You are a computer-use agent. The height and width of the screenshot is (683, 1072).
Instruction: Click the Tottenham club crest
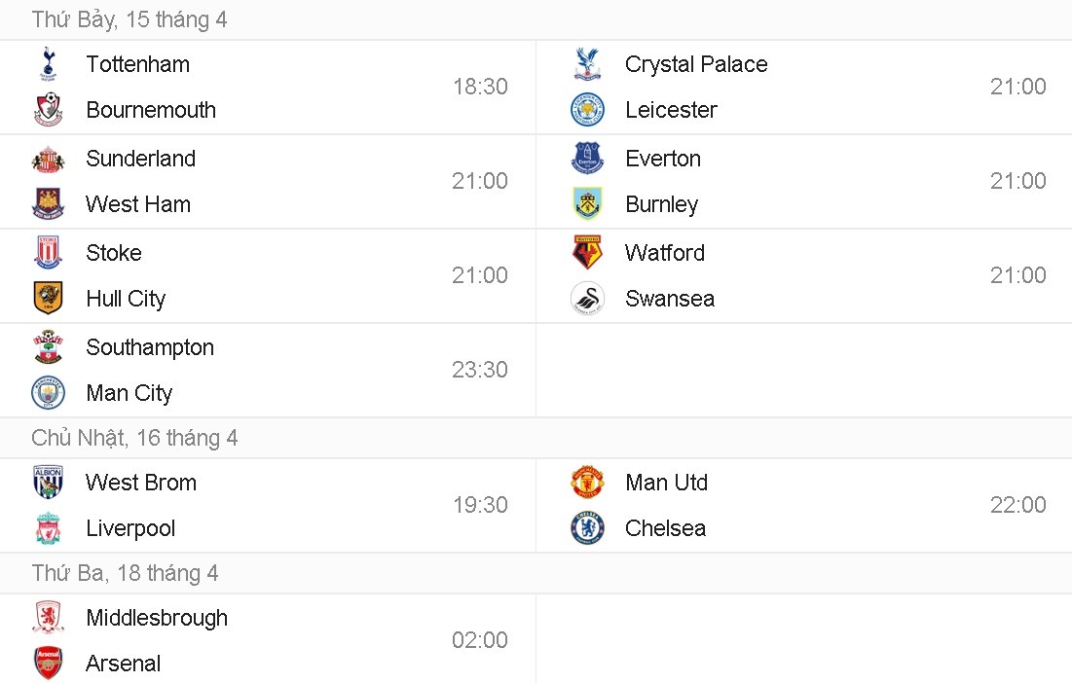point(48,64)
